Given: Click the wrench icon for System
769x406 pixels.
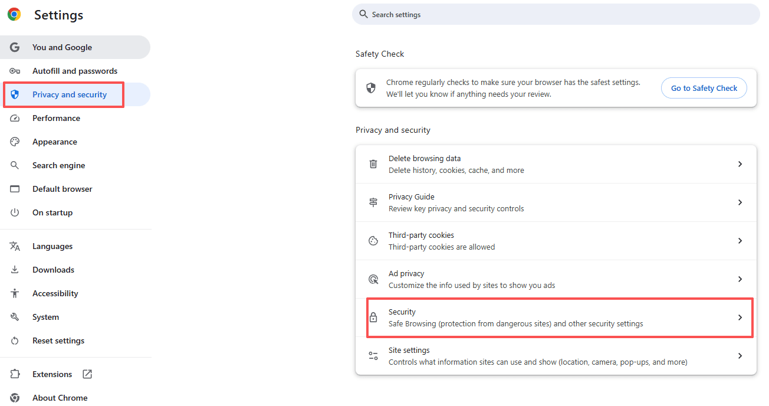Looking at the screenshot, I should pyautogui.click(x=15, y=317).
